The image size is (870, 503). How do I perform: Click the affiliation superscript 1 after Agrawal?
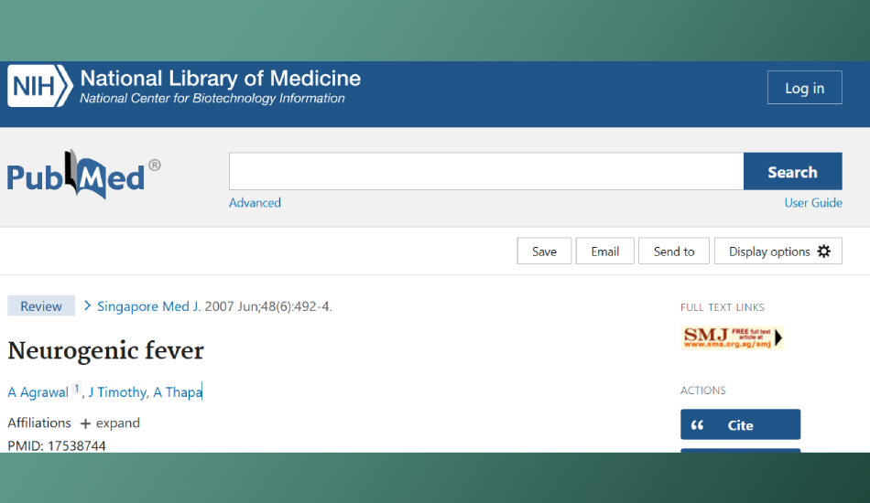77,389
